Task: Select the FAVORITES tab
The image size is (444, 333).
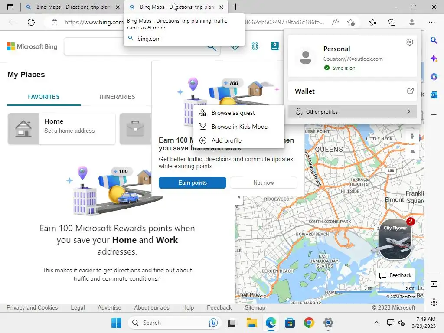Action: pos(44,97)
